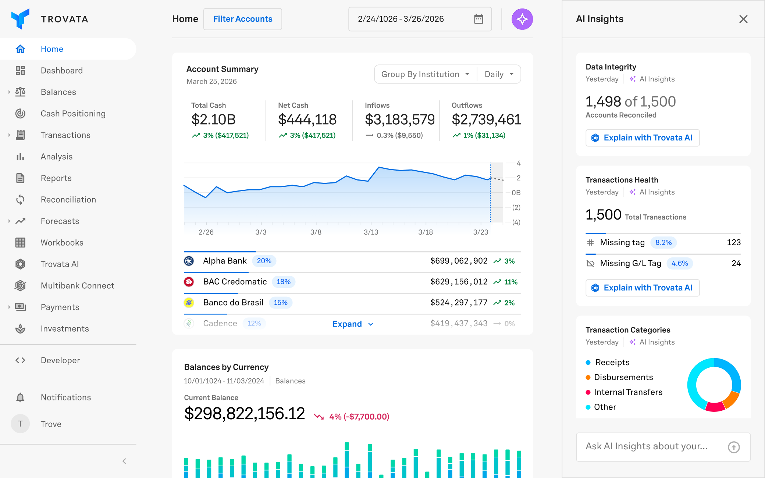Close the AI Insights panel
This screenshot has height=478, width=765.
743,19
